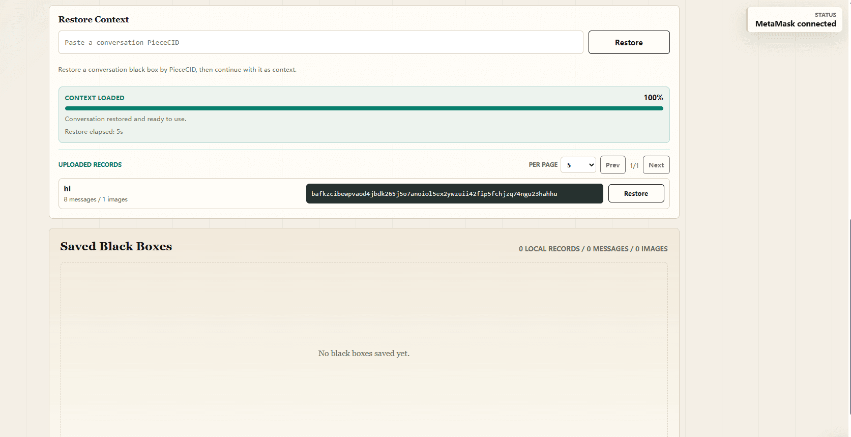
Task: Click the MetaMask connected status badge
Action: coord(795,20)
